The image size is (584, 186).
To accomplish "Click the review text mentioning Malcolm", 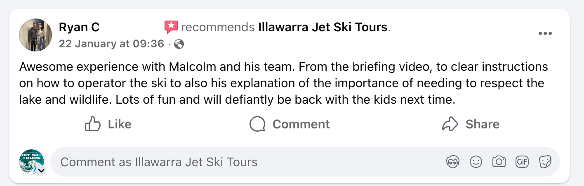I will tap(283, 83).
